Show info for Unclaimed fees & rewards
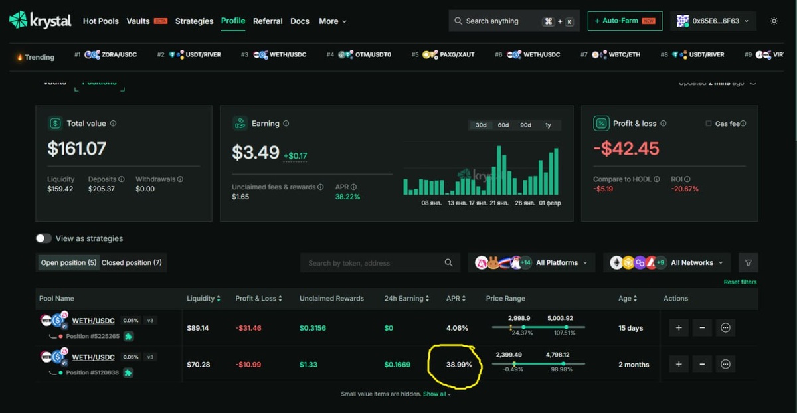 (321, 187)
